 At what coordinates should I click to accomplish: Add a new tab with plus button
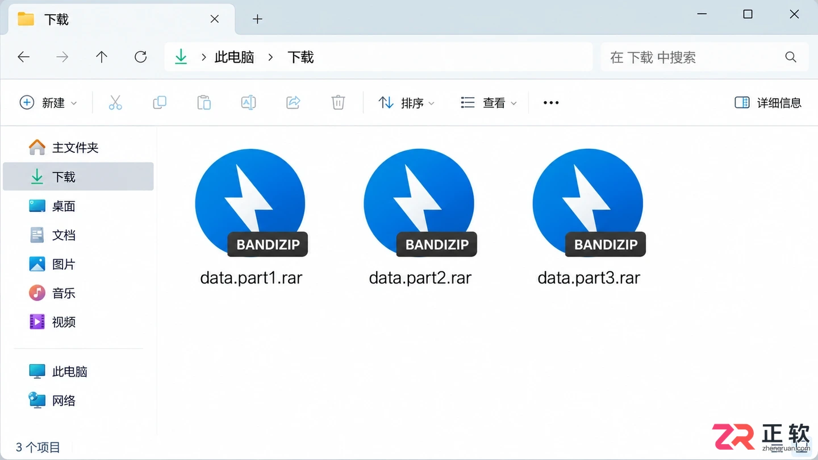[x=257, y=19]
